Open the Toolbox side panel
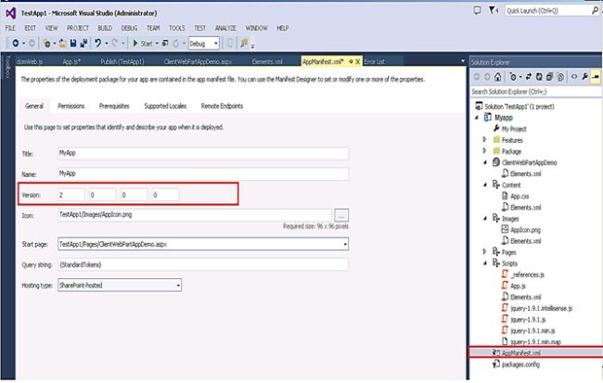 click(x=7, y=67)
